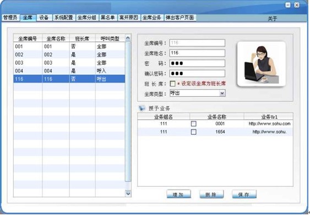Switch to the 坐席分组 tab
Viewport: 310px width, 216px height.
click(86, 18)
